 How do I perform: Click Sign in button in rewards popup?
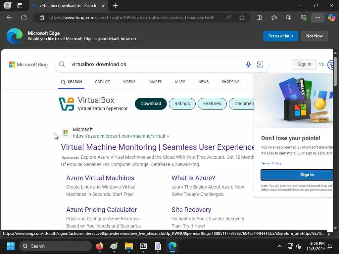click(x=297, y=175)
